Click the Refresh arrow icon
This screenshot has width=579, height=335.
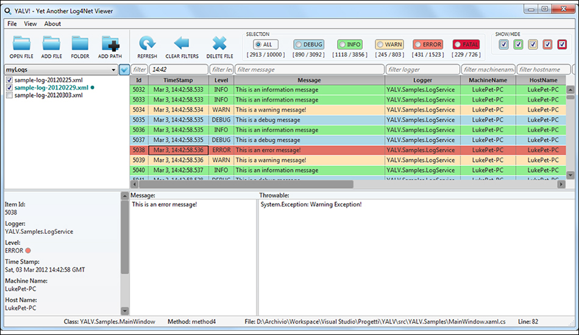coord(147,43)
